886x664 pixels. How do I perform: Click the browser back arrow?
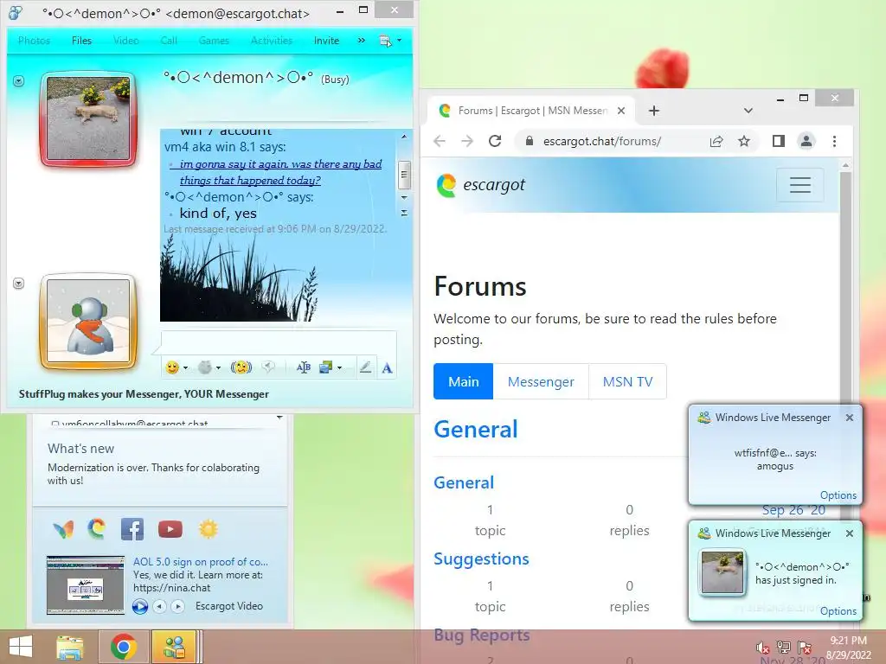tap(440, 141)
